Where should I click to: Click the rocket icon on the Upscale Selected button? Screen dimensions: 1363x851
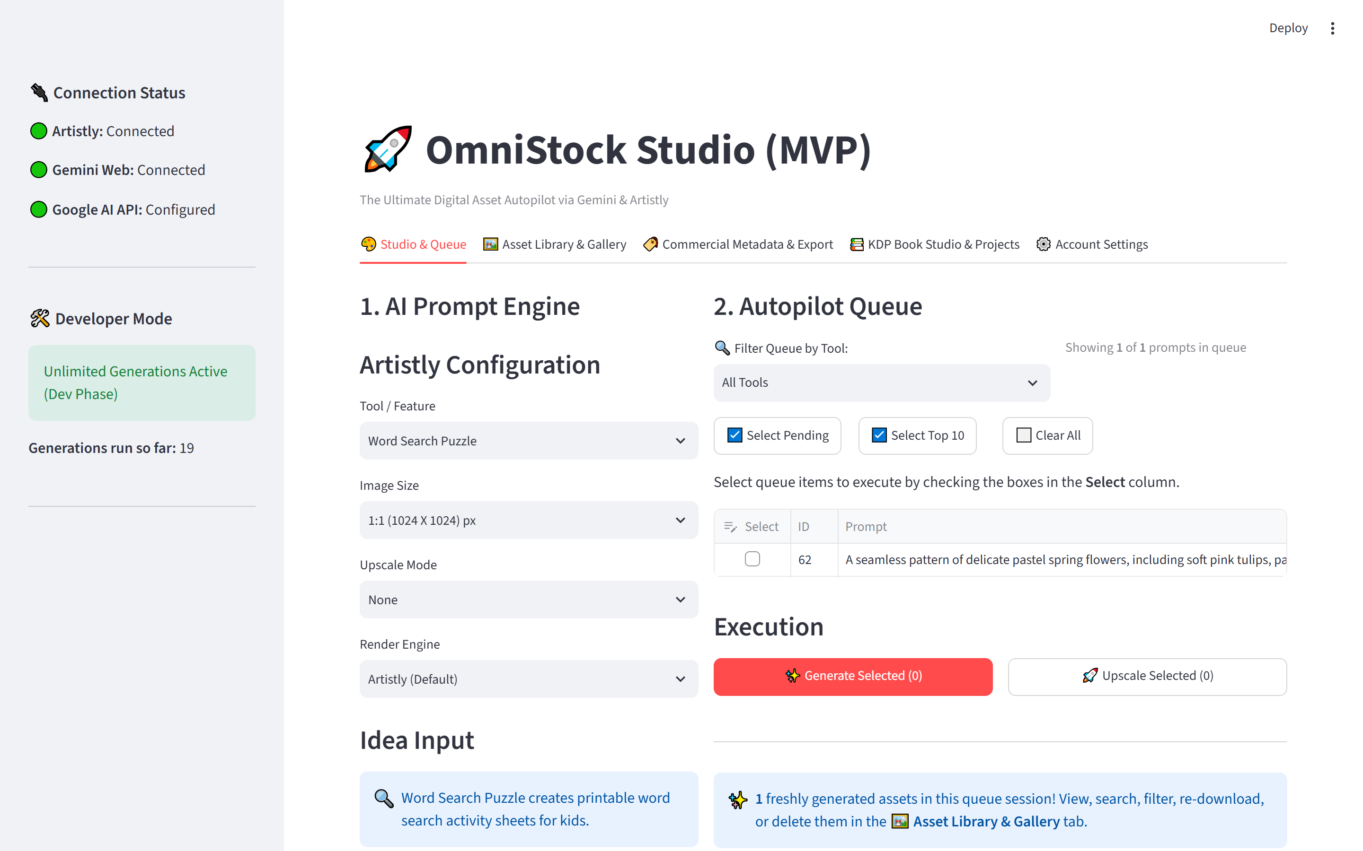point(1090,676)
